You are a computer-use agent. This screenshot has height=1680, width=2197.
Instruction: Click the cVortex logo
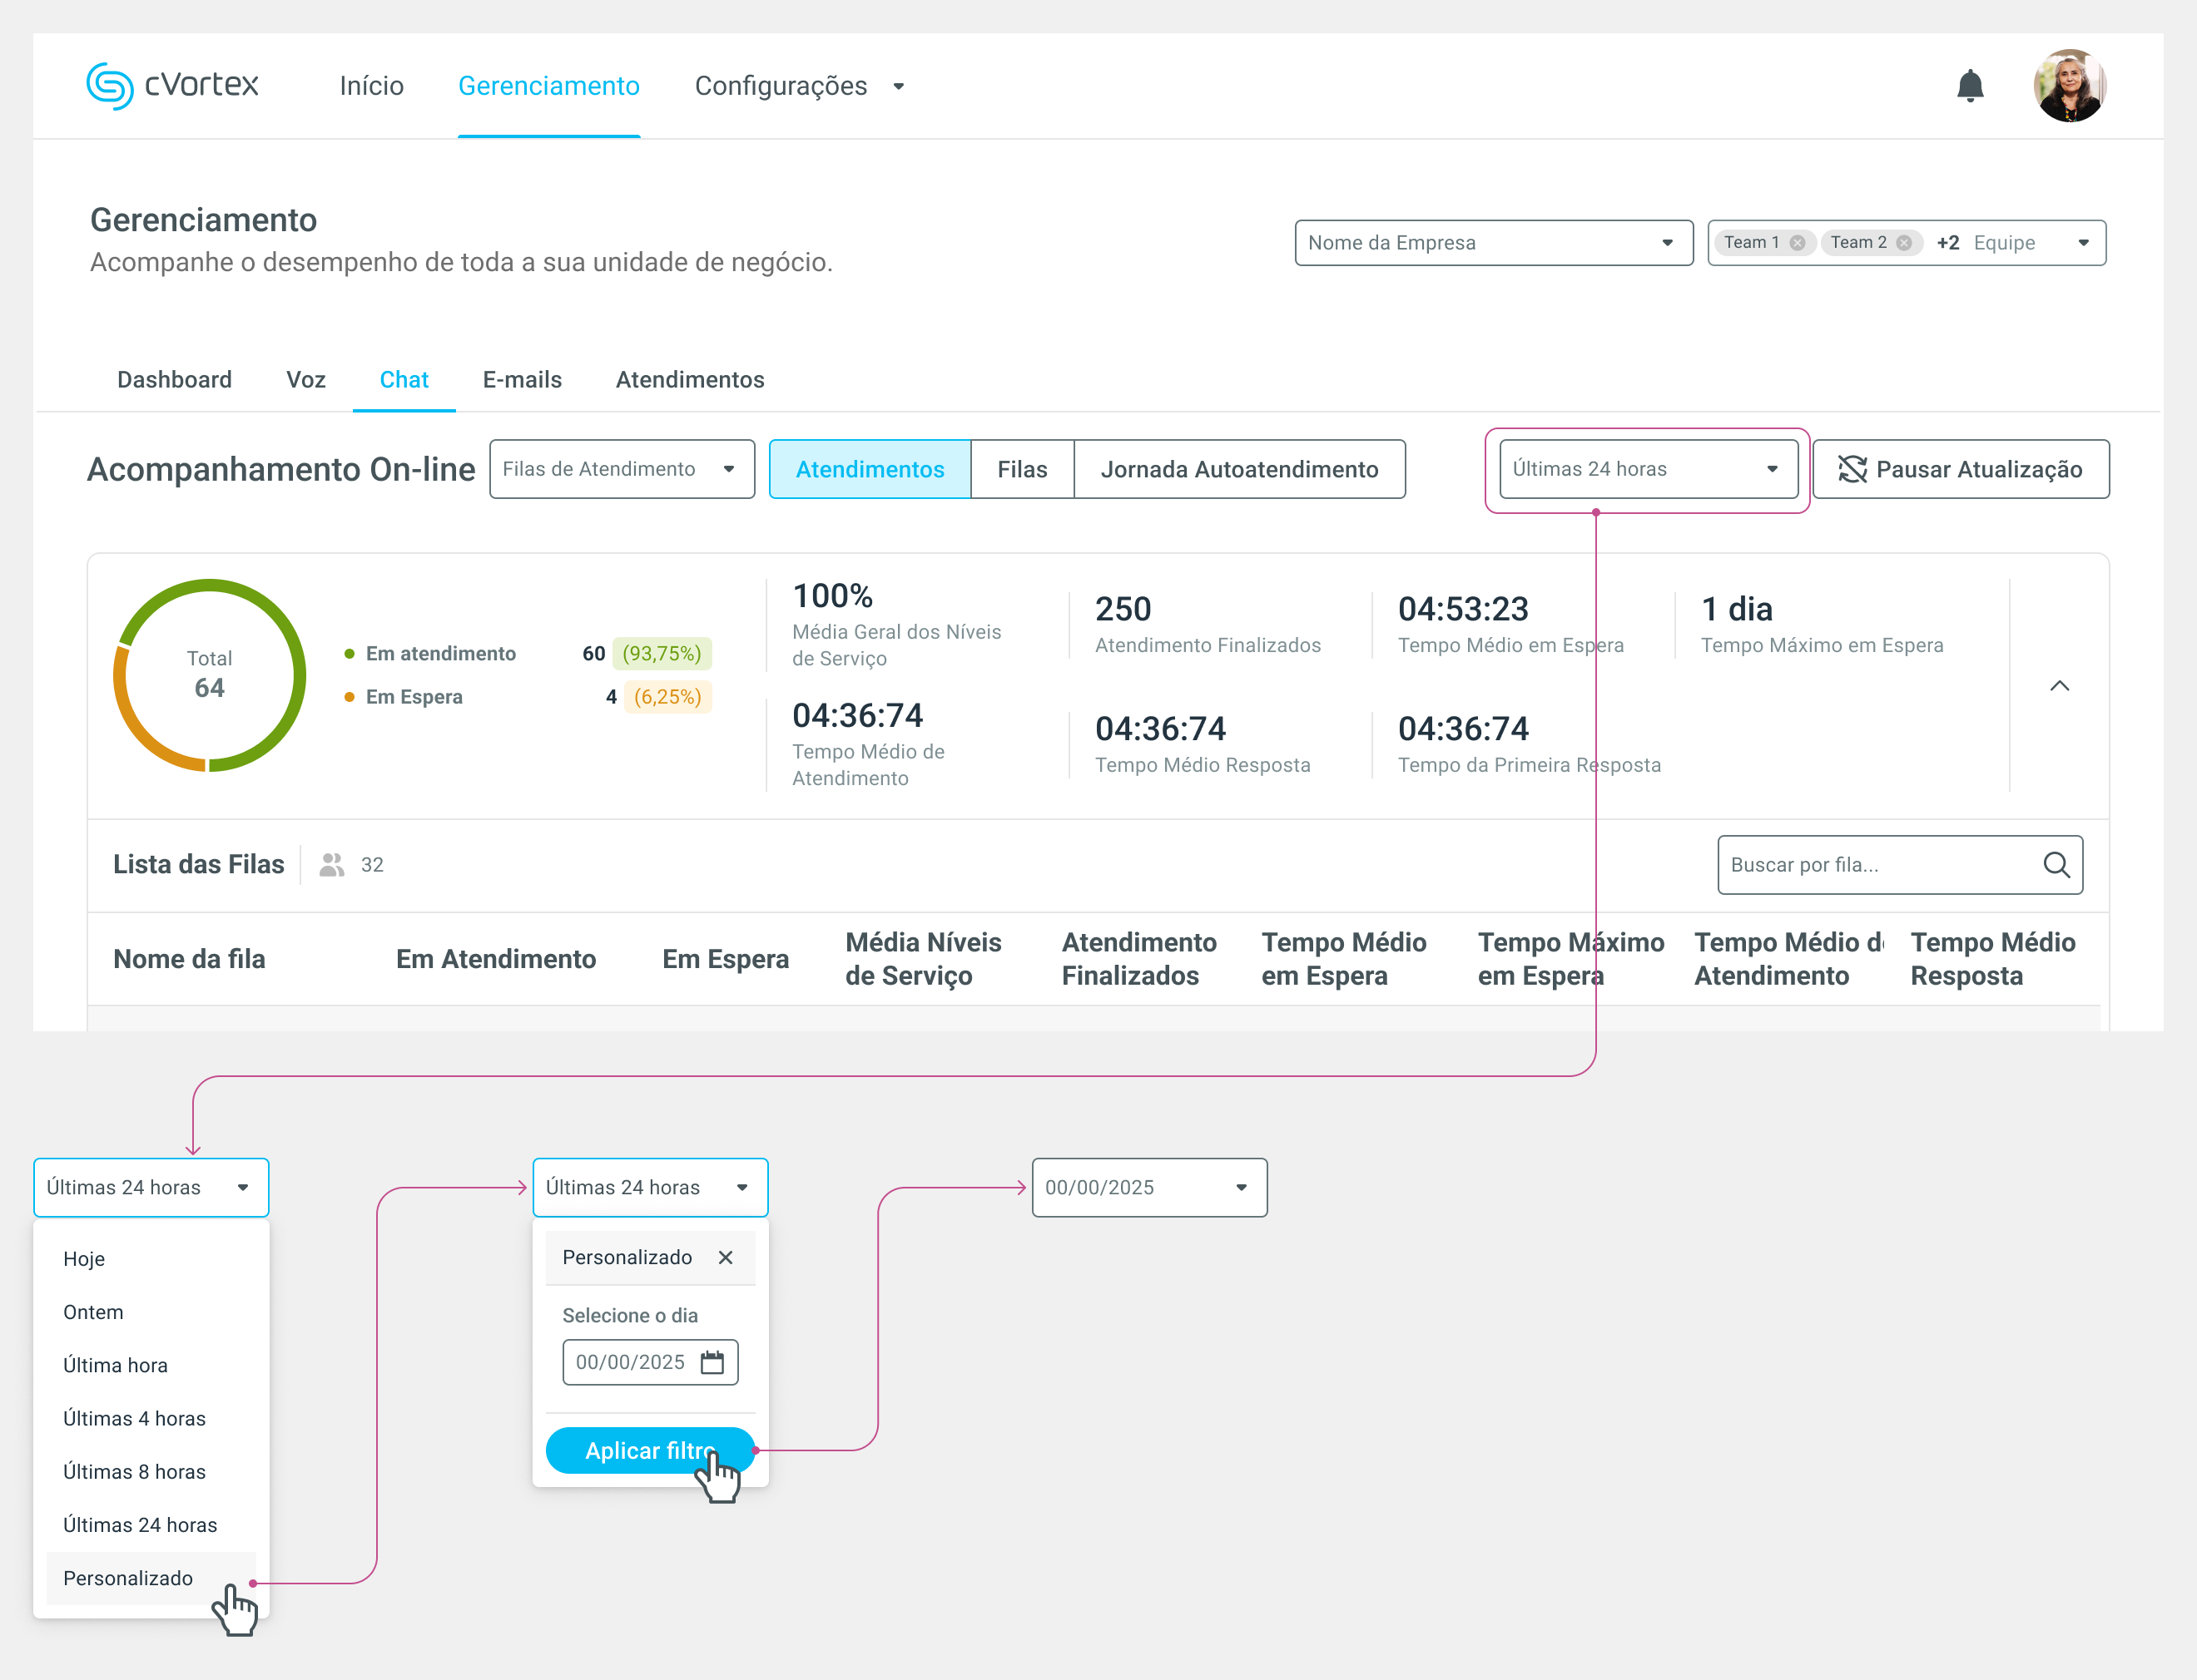click(x=172, y=85)
